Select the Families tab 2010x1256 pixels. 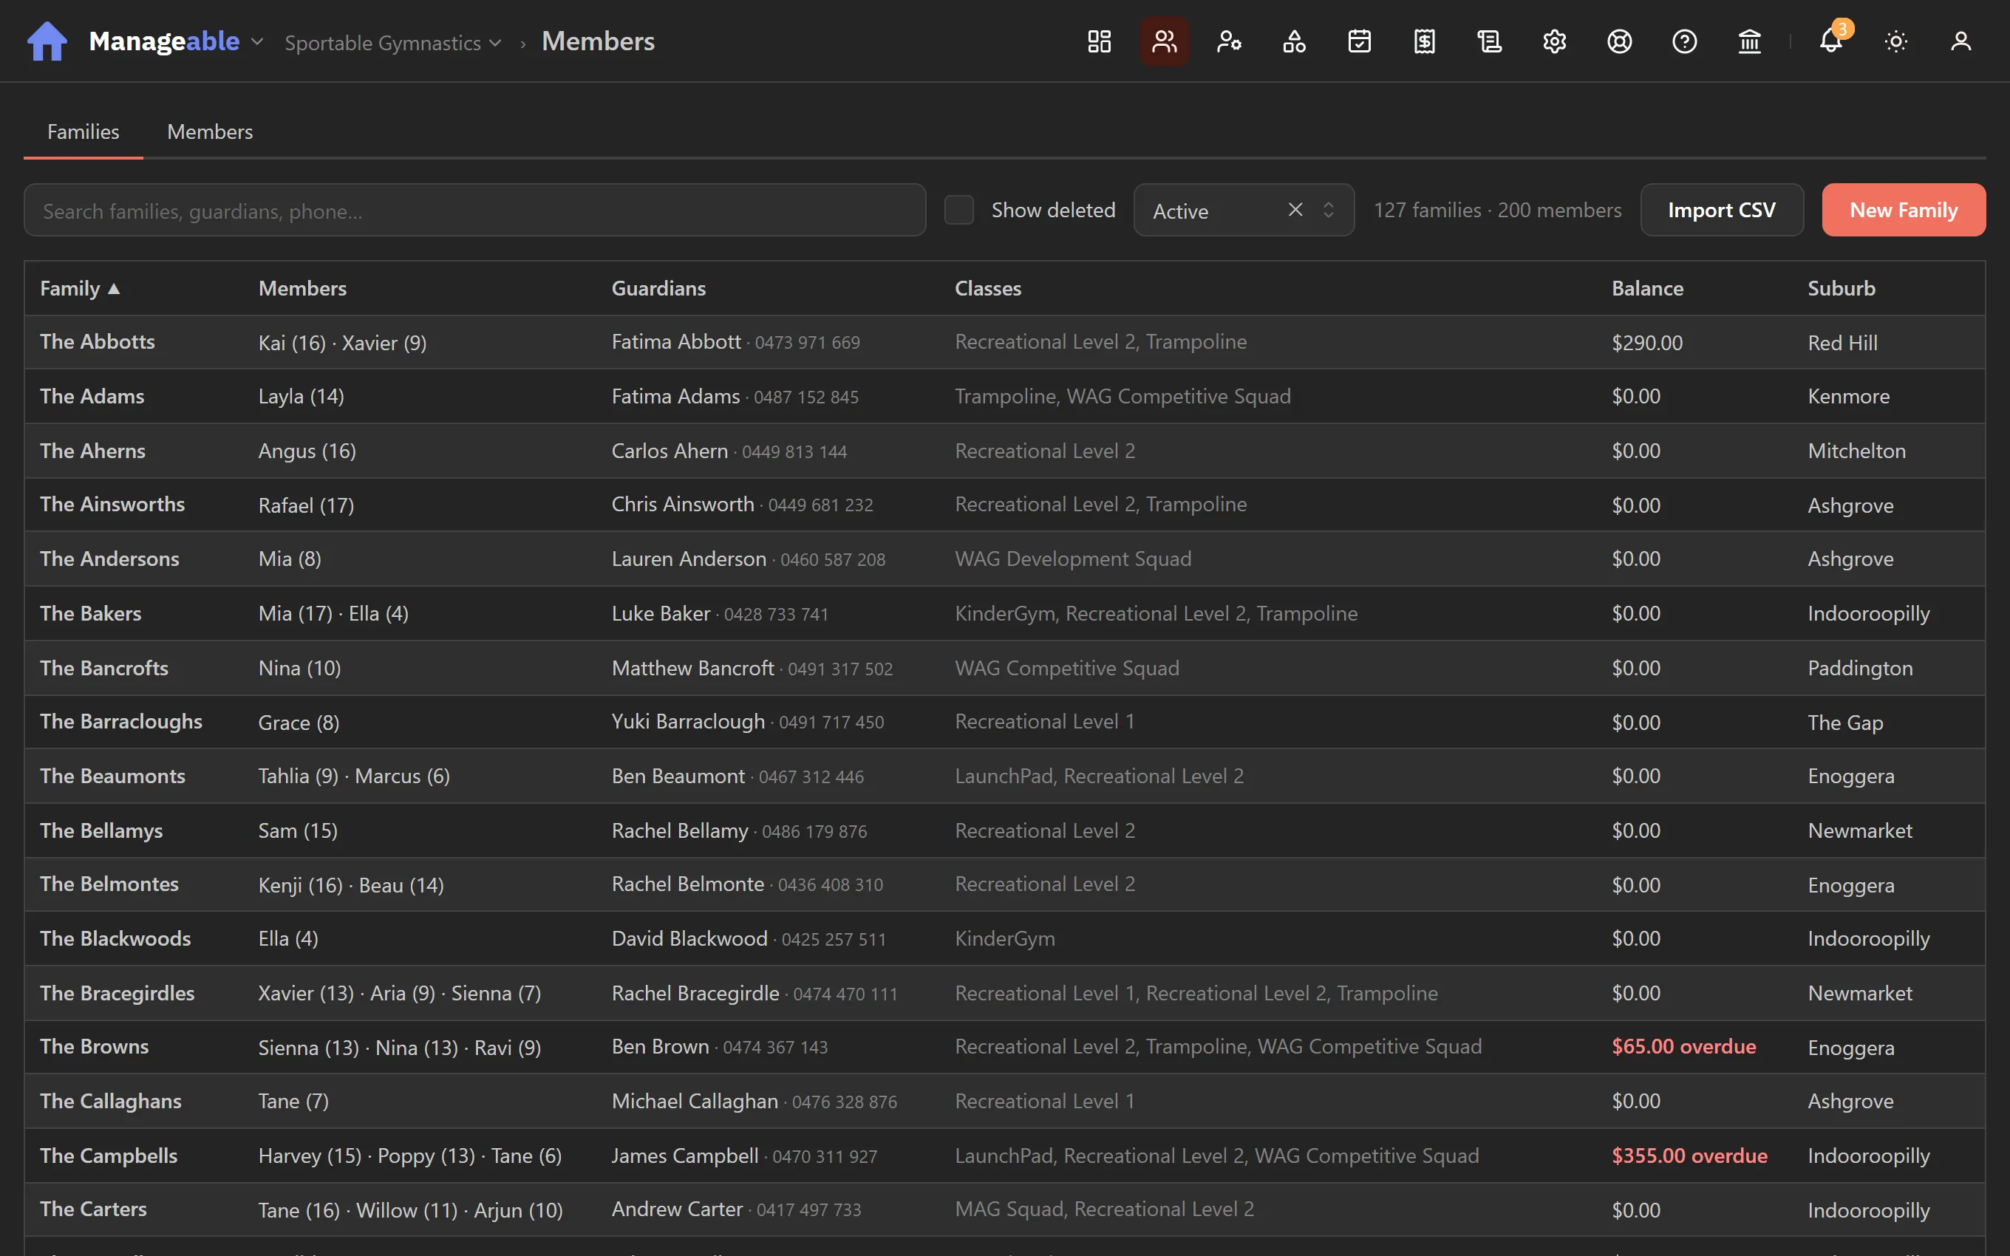tap(83, 132)
